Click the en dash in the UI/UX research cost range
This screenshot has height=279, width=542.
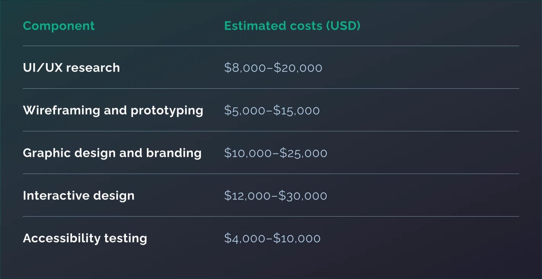tap(271, 68)
